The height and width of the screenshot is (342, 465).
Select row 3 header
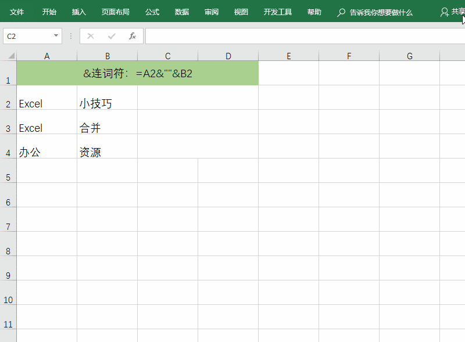(8, 122)
